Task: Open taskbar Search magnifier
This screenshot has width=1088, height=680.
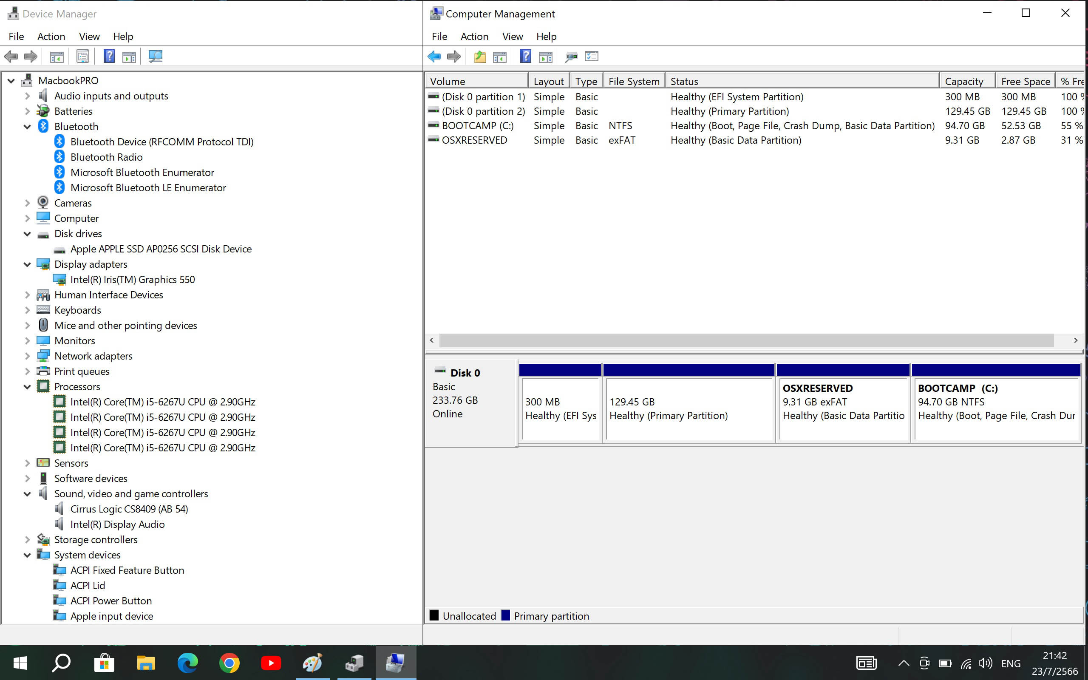Action: [x=62, y=663]
